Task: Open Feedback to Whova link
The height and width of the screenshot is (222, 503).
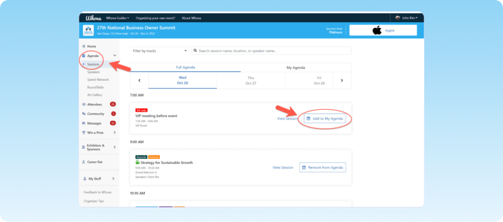Action: [x=97, y=192]
